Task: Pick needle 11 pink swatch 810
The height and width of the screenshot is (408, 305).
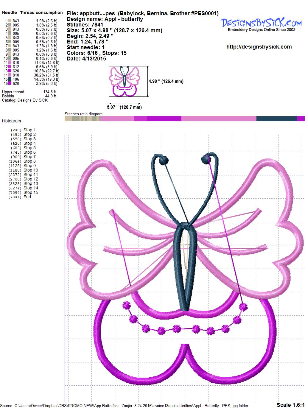Action: pyautogui.click(x=10, y=63)
